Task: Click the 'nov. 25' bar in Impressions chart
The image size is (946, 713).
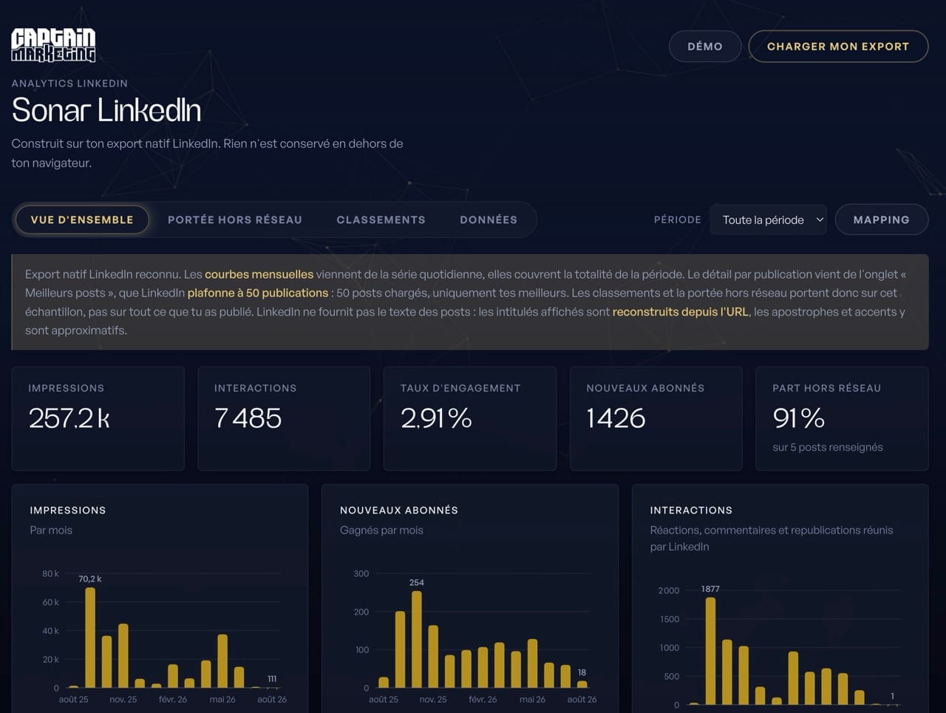Action: pos(123,656)
